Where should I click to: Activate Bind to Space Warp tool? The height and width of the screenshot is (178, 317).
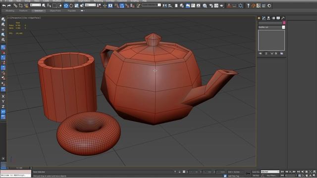point(26,5)
